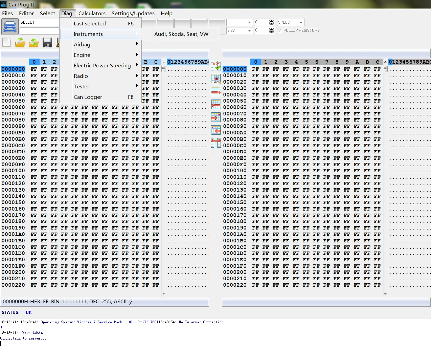Click the blue car select device icon

click(10, 26)
